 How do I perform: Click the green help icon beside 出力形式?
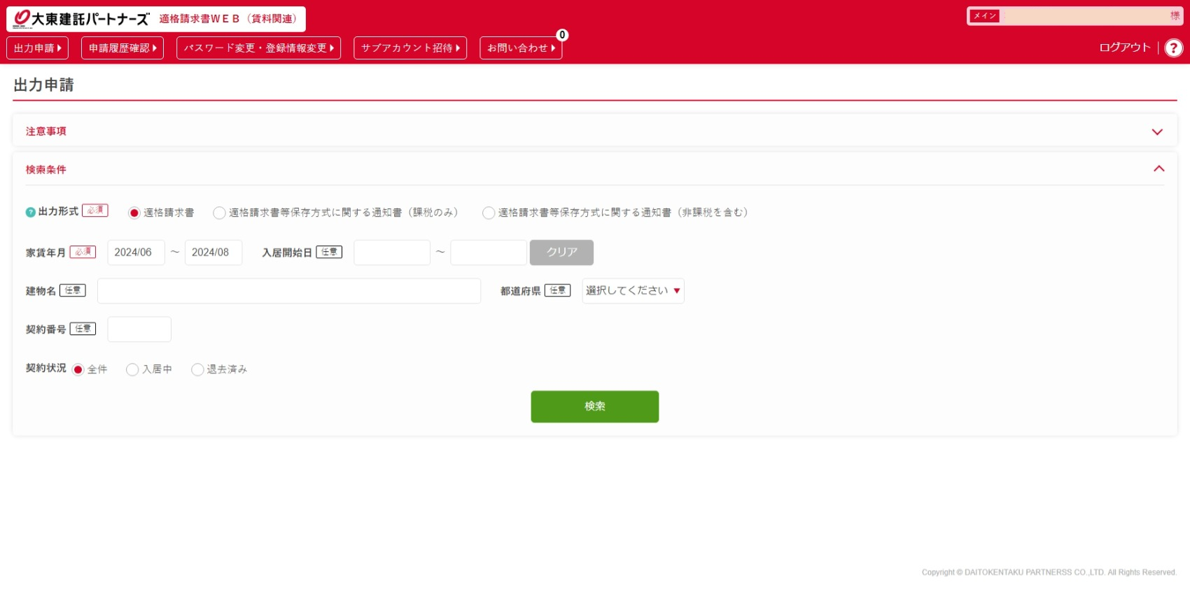(x=30, y=213)
